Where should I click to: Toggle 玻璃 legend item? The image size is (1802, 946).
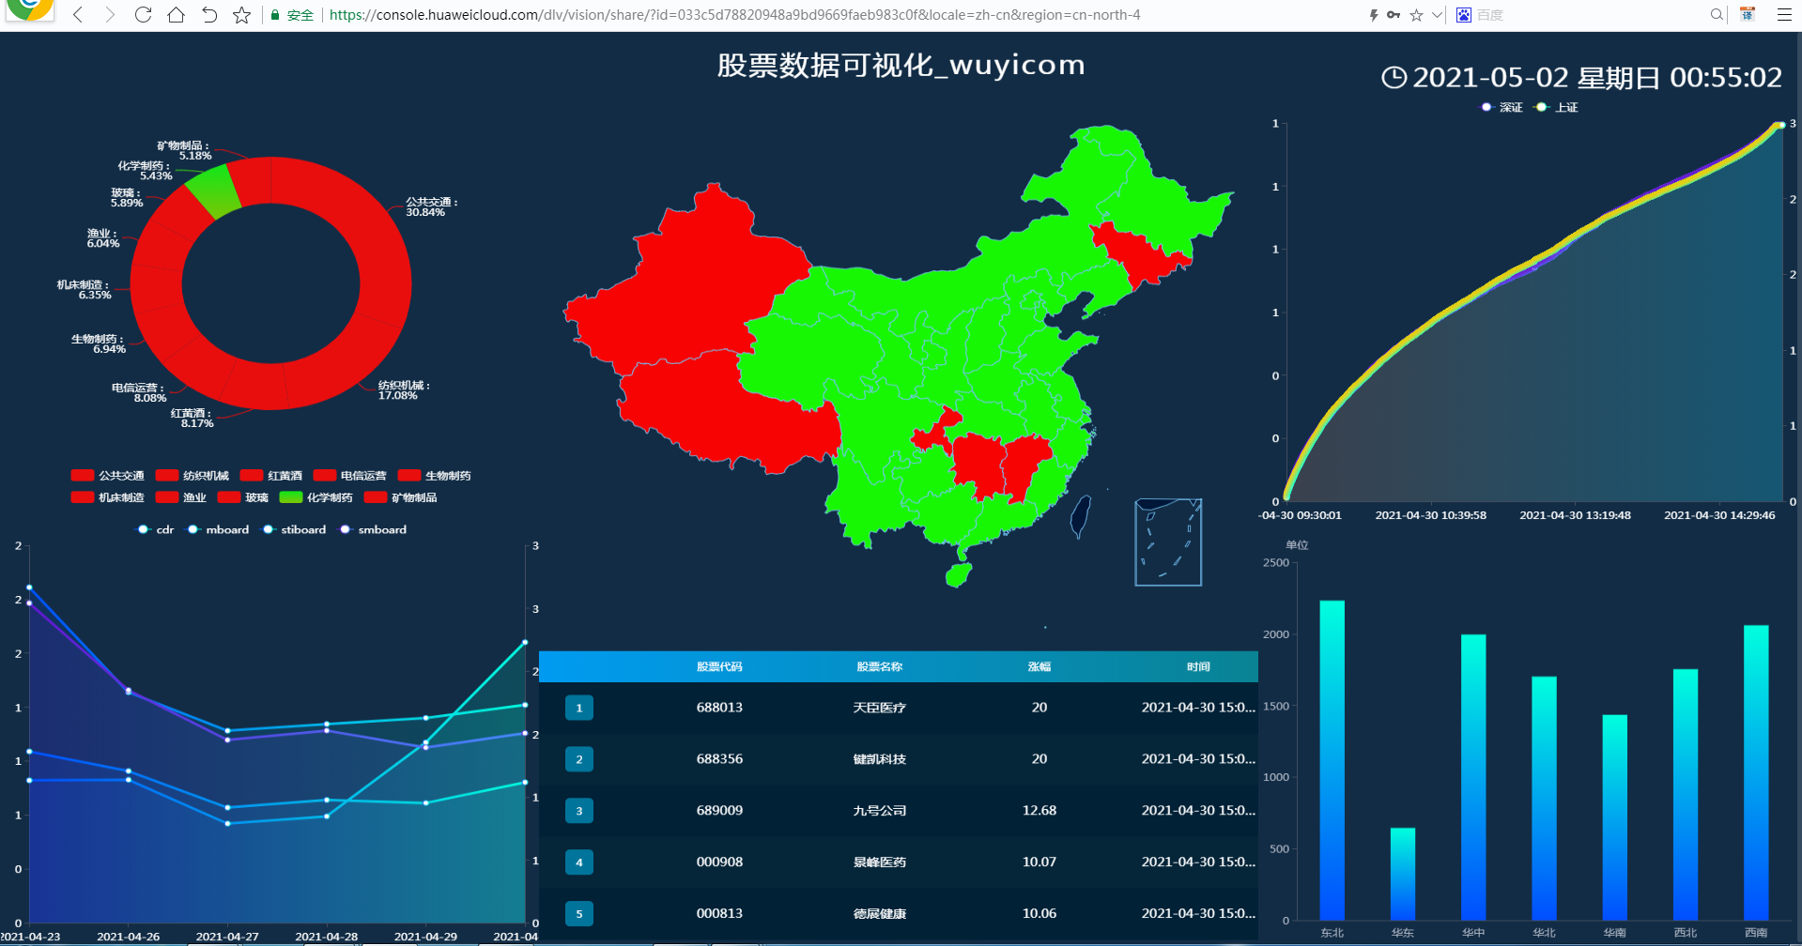coord(242,497)
